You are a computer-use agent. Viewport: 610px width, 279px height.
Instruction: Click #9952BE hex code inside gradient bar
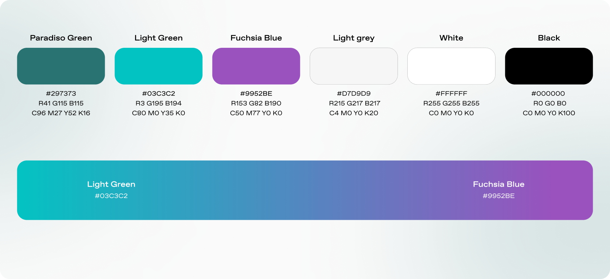tap(498, 196)
